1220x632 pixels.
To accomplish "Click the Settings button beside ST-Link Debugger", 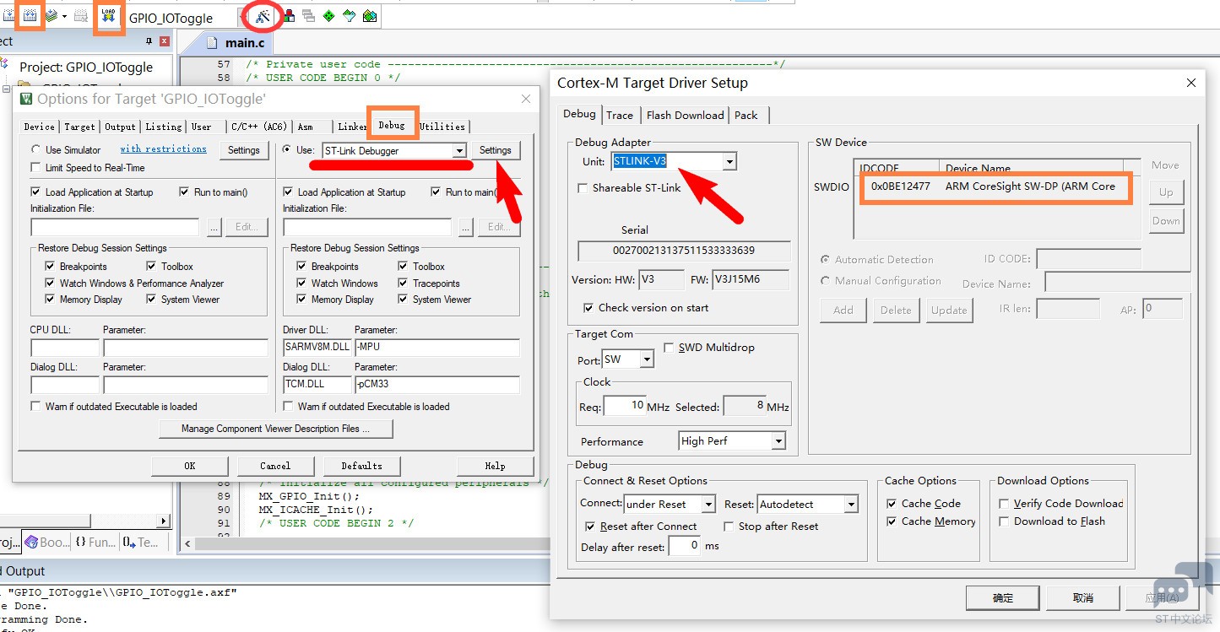I will coord(496,150).
